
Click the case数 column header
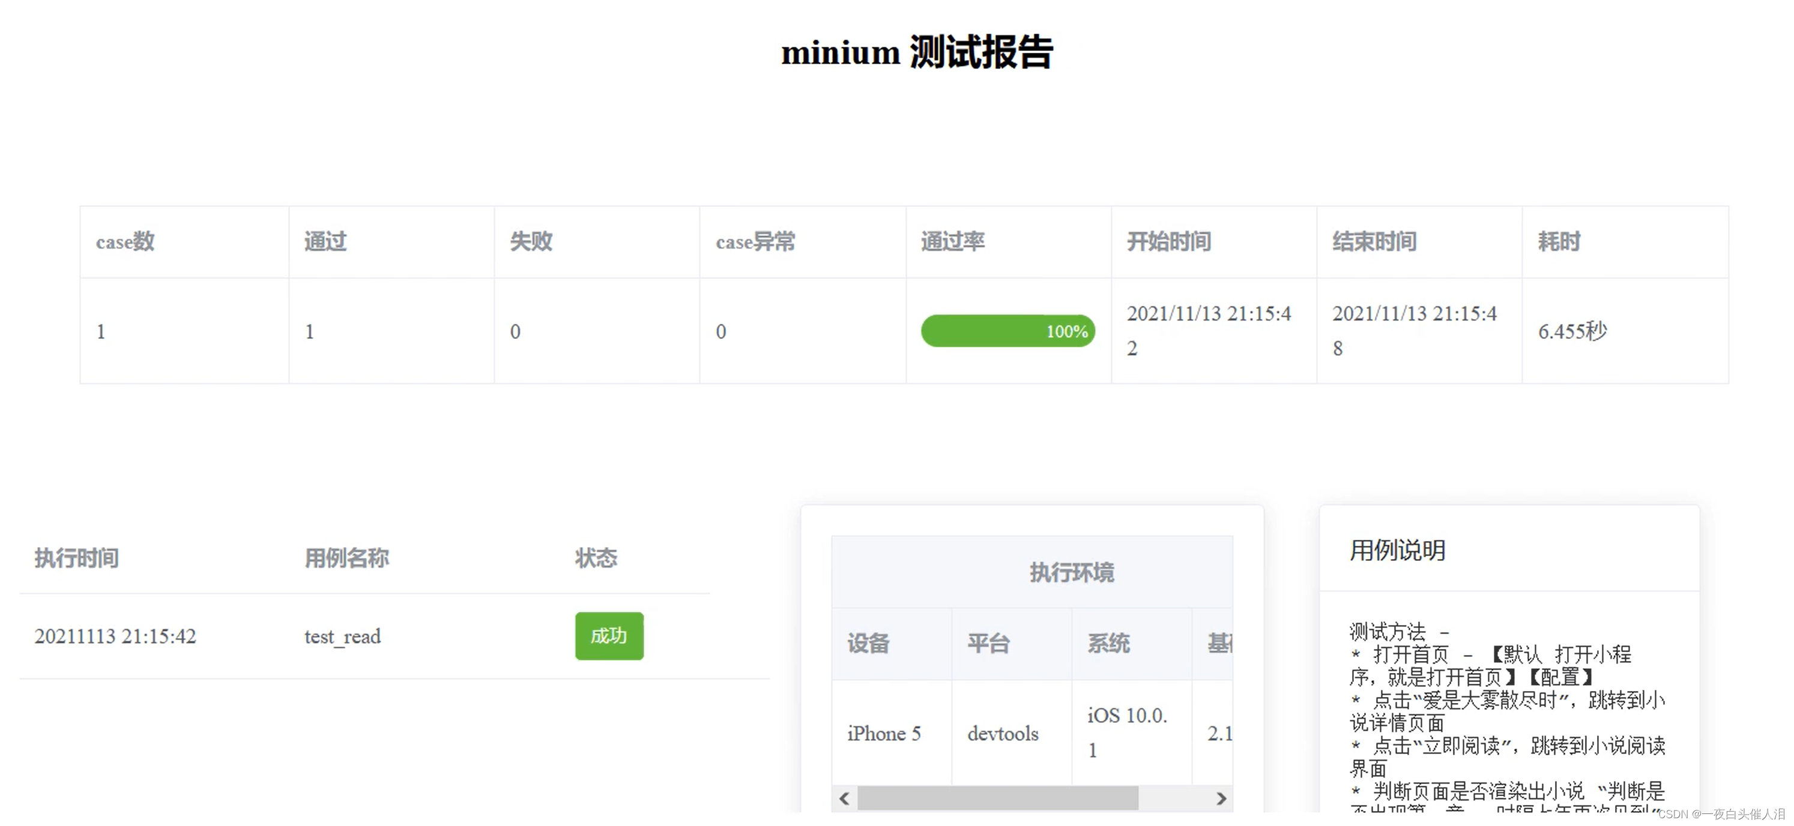pos(125,242)
